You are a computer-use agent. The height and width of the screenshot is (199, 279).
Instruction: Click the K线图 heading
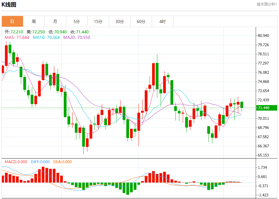[9, 5]
